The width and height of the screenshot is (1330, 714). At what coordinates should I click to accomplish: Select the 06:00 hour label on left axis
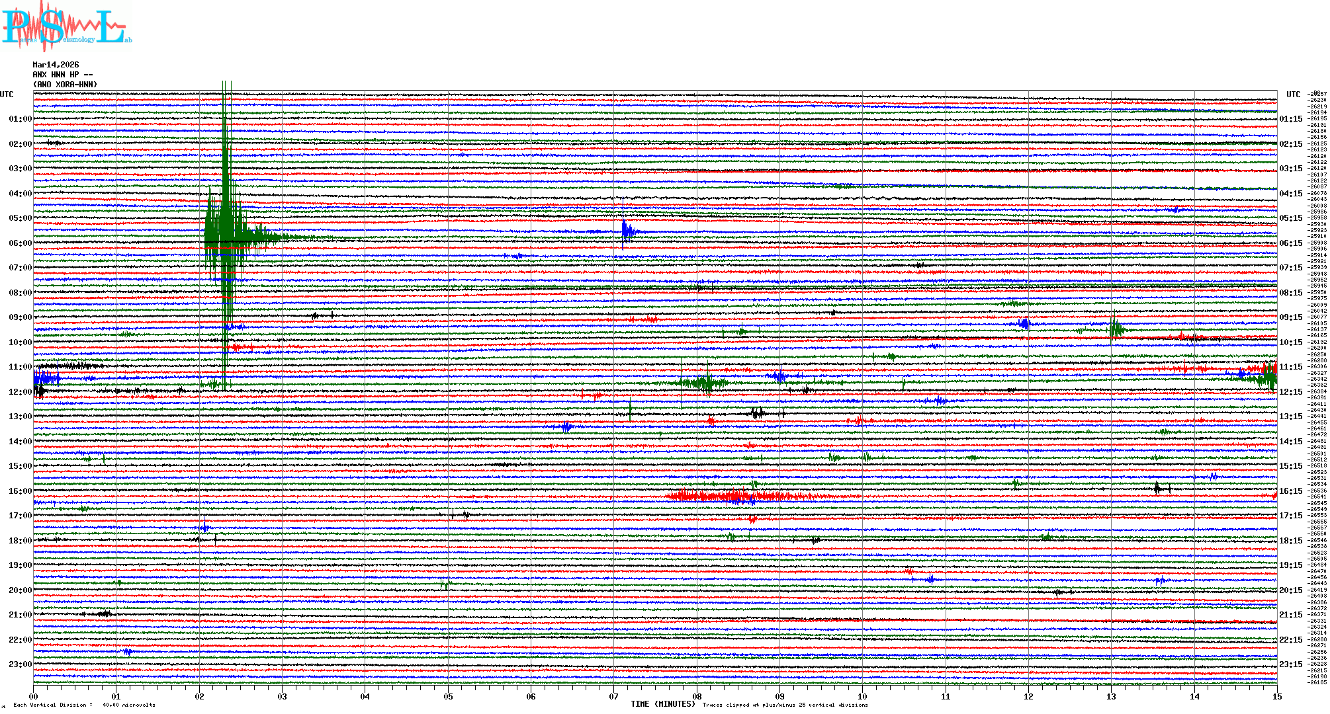pyautogui.click(x=20, y=243)
